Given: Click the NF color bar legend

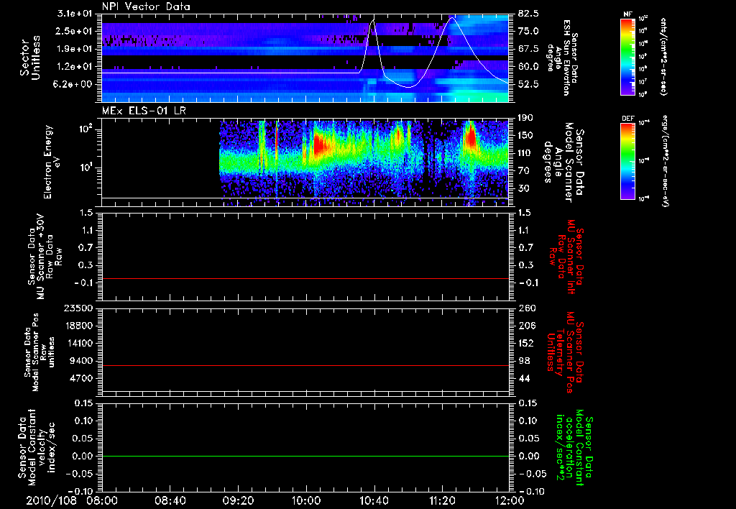Looking at the screenshot, I should (627, 56).
